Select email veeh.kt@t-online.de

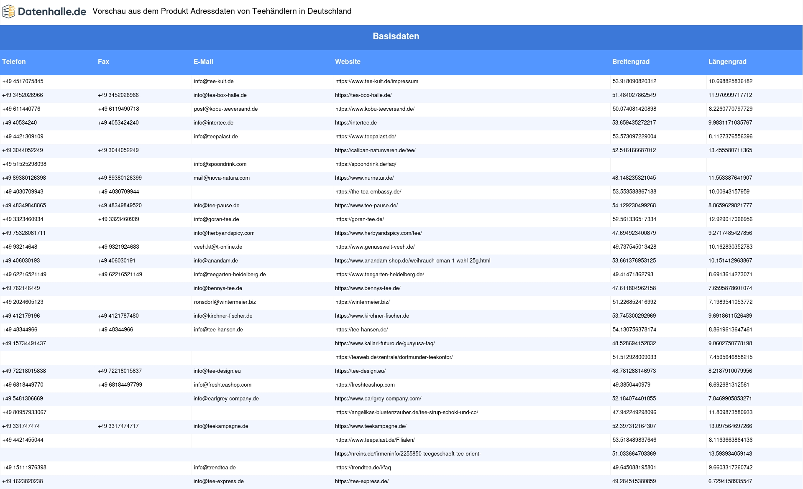(x=218, y=247)
